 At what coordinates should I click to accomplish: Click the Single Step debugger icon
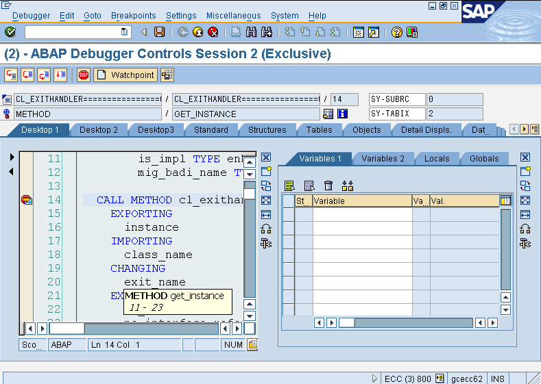click(x=11, y=75)
